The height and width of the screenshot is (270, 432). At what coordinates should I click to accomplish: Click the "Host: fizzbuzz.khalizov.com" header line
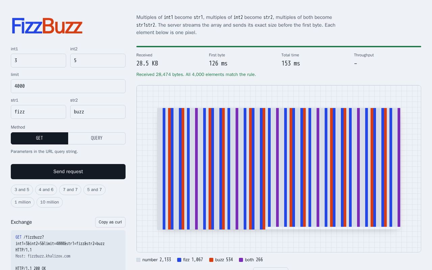[43, 256]
